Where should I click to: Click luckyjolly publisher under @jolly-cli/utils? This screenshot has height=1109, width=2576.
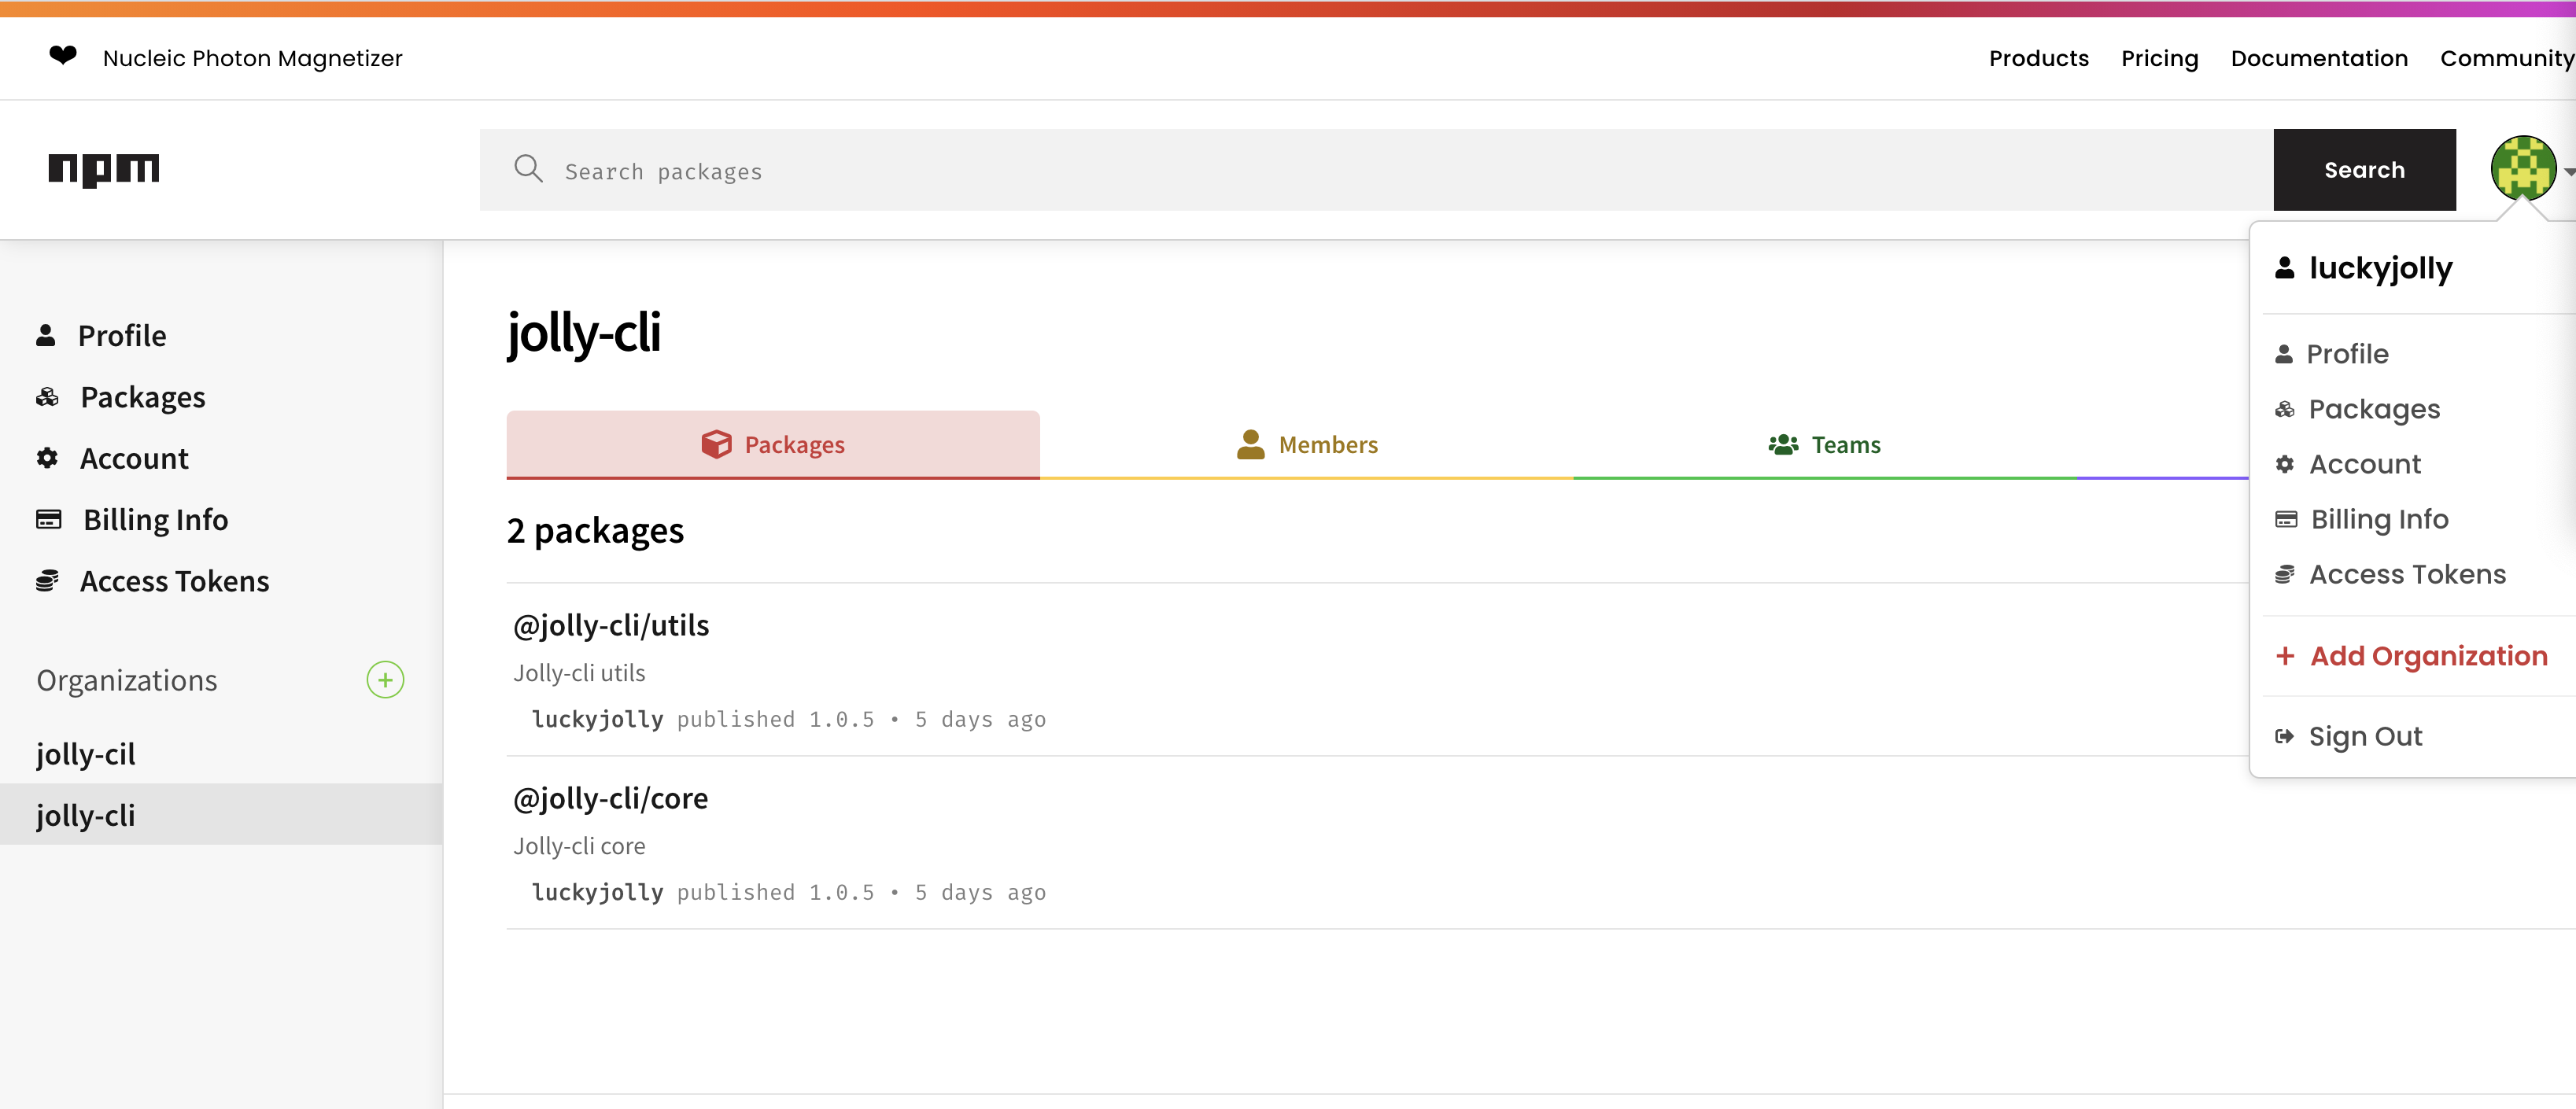pos(598,719)
